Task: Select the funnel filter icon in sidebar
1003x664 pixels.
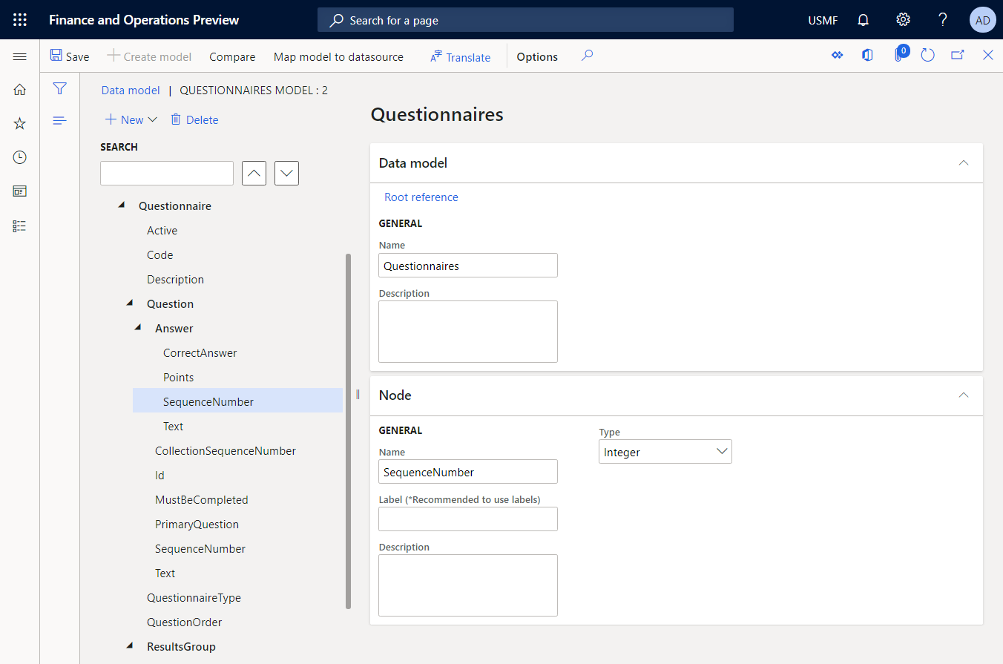Action: pos(59,88)
